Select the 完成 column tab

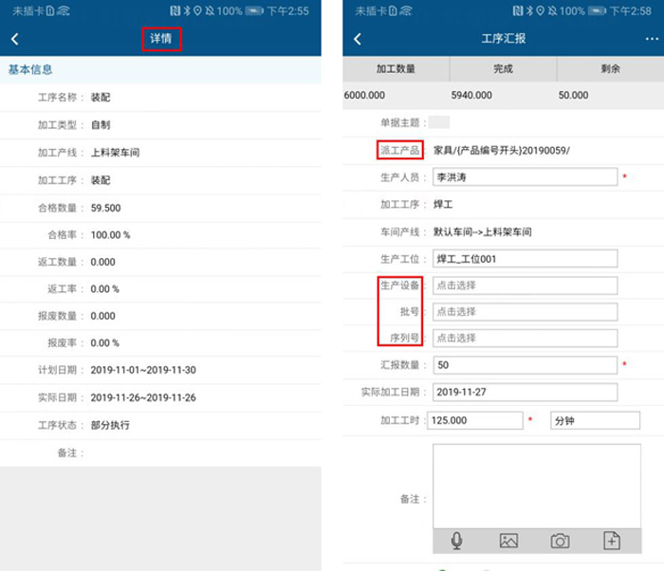pos(503,70)
